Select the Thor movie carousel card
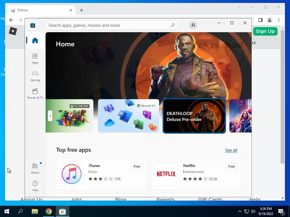290x217 pixels. coord(240,116)
